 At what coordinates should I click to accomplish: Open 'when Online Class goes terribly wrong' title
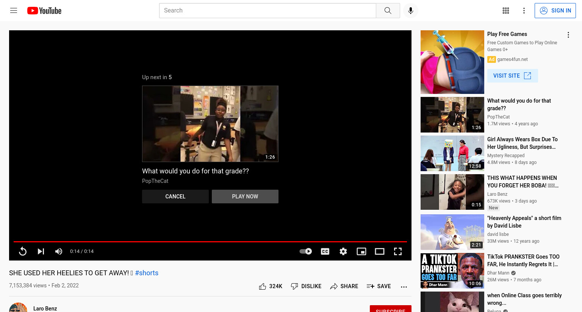[x=524, y=299]
